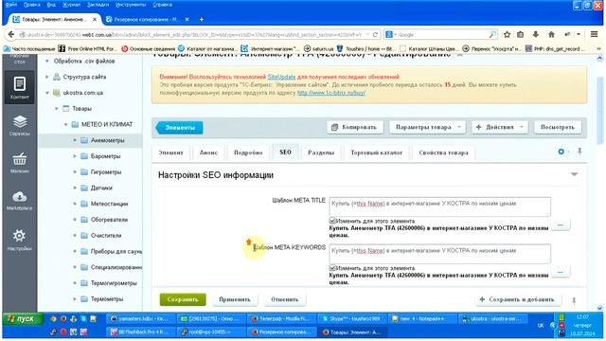Switch to the Свойства товара tab

tap(444, 153)
